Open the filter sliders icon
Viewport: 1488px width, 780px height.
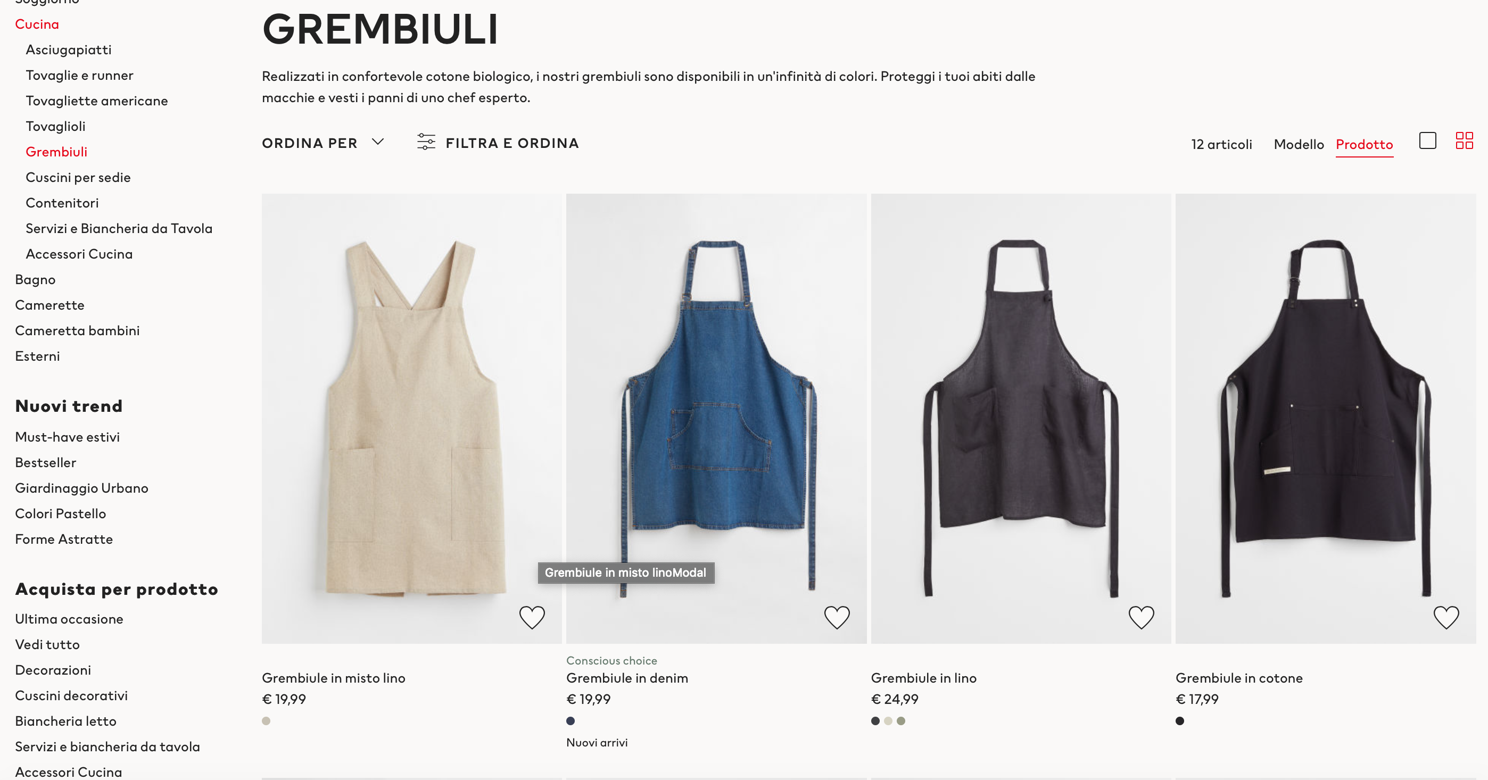426,142
